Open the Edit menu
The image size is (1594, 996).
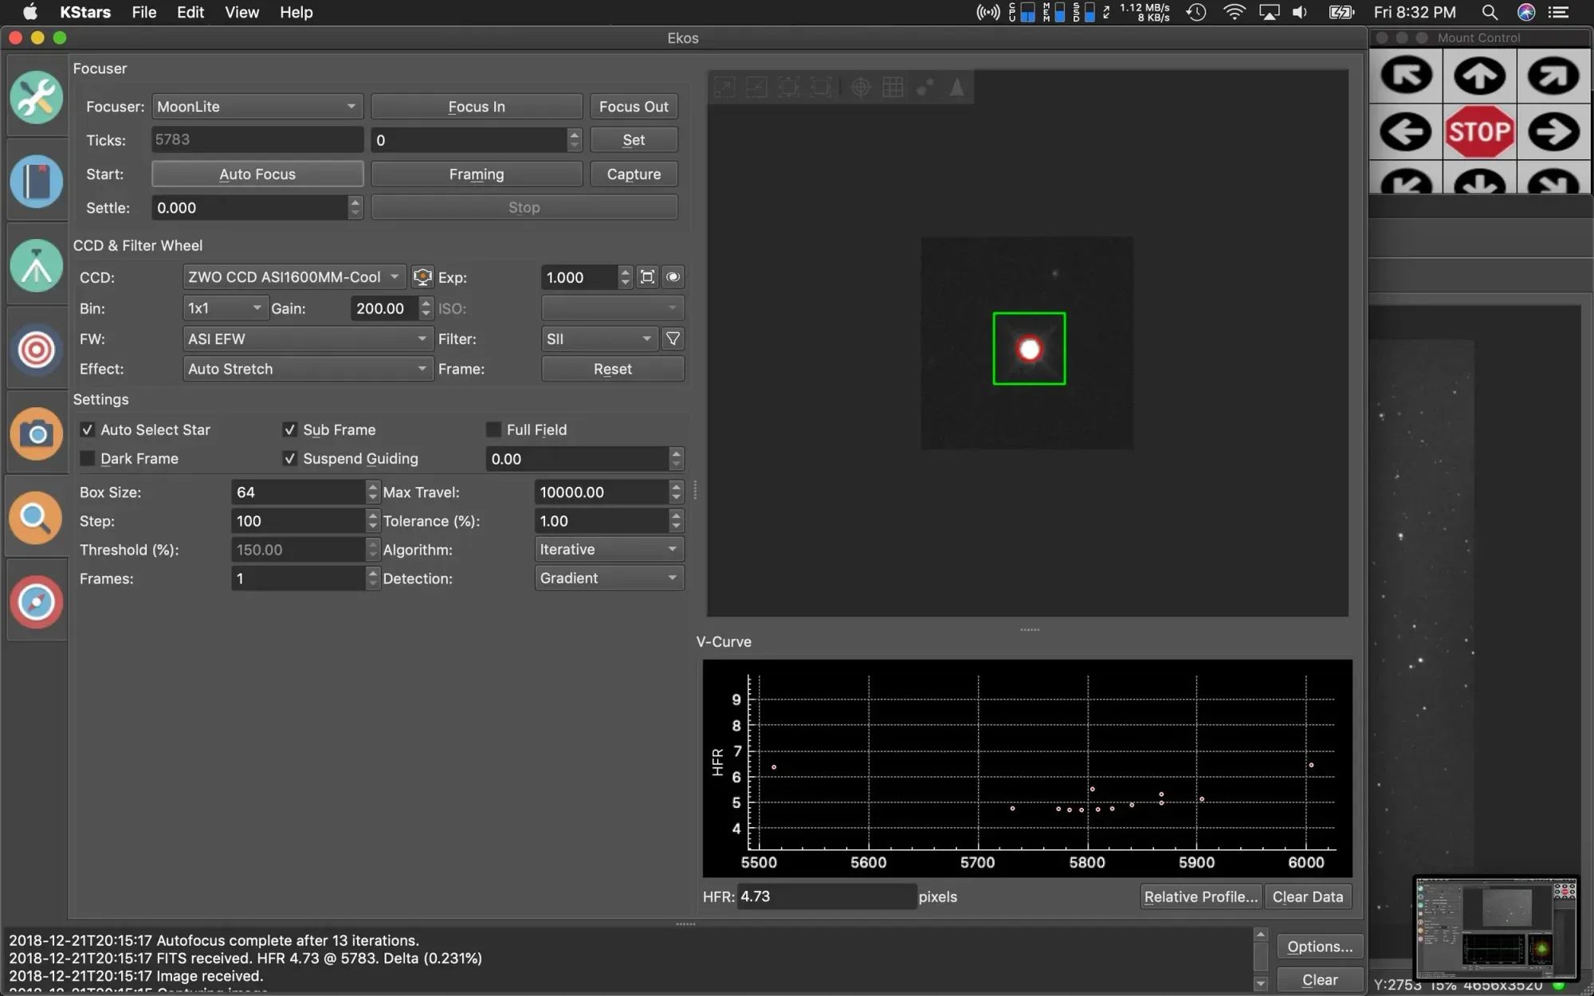[190, 12]
